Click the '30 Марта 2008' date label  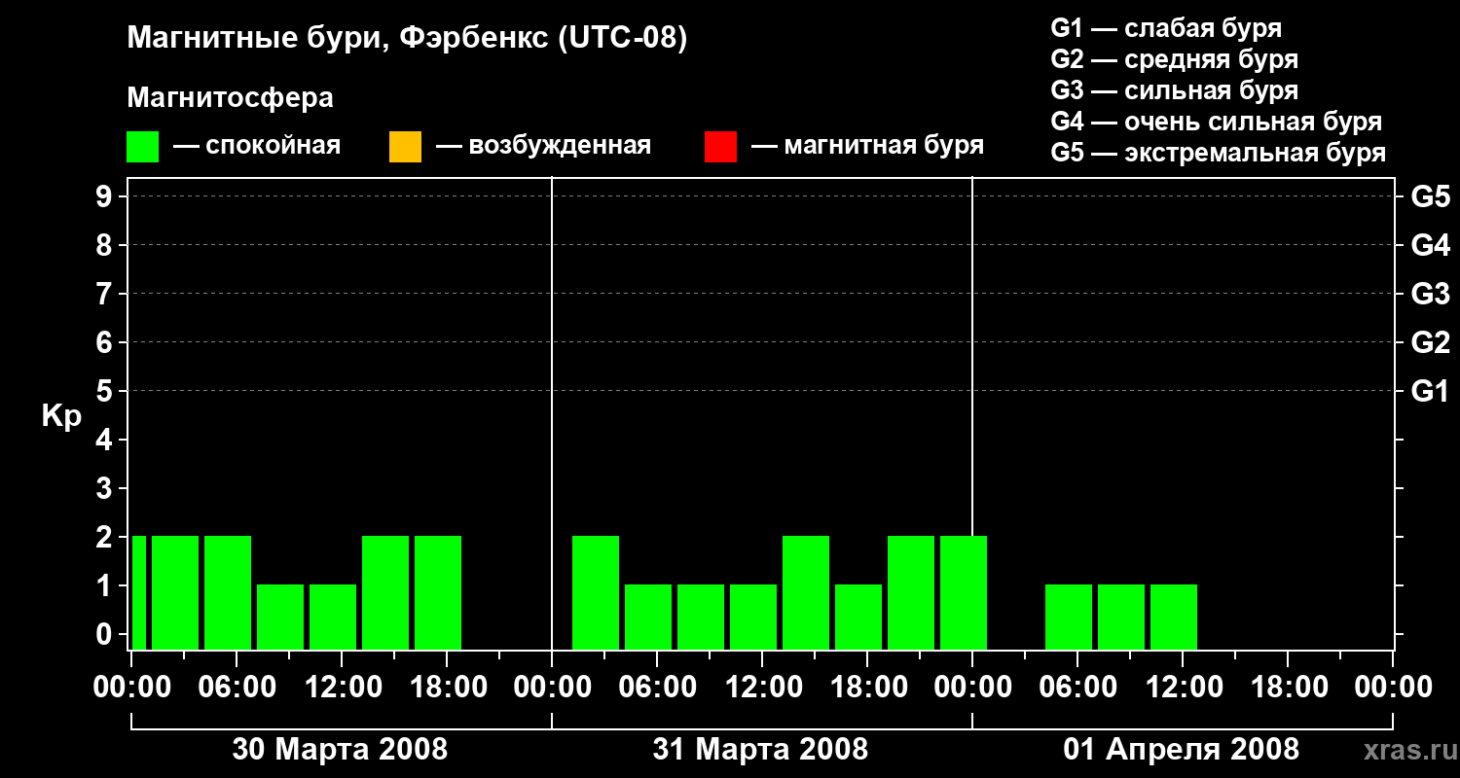340,749
